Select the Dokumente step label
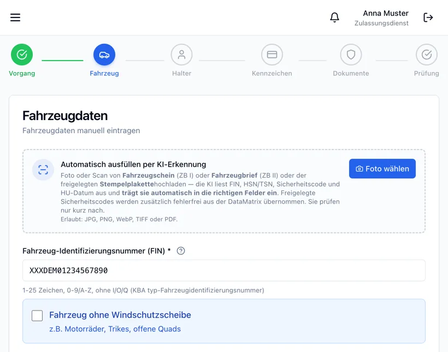 351,73
